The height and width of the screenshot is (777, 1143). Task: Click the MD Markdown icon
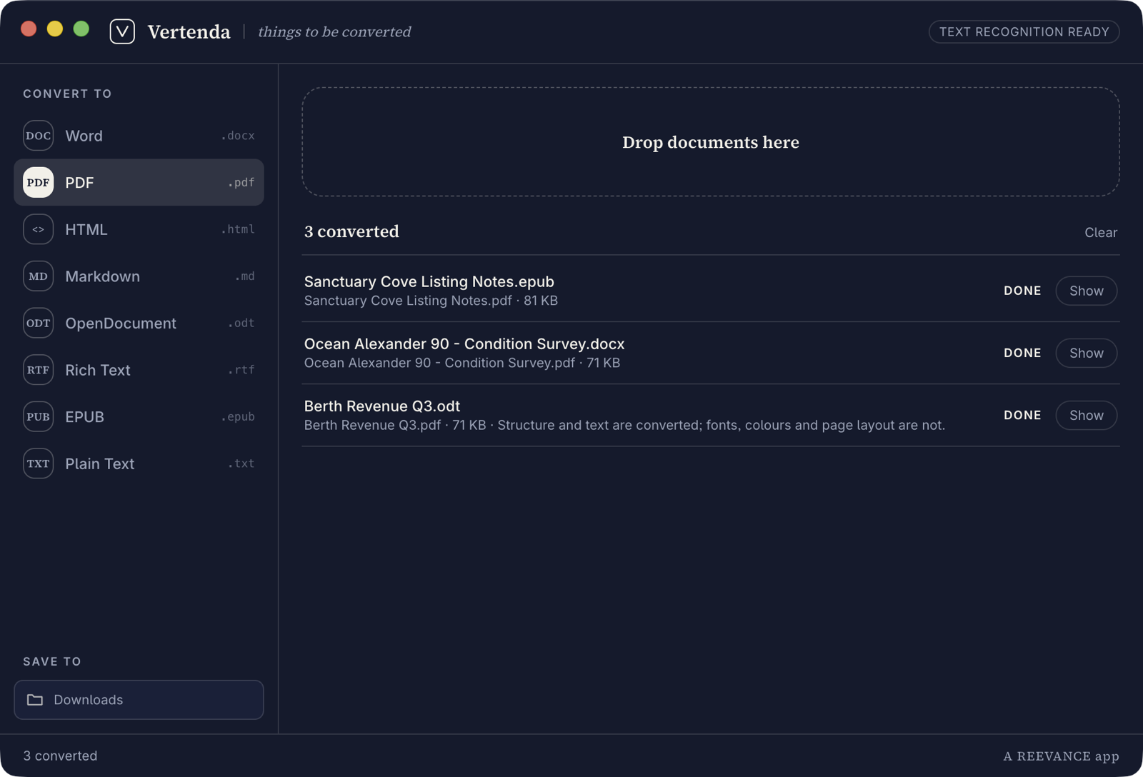[x=38, y=276]
